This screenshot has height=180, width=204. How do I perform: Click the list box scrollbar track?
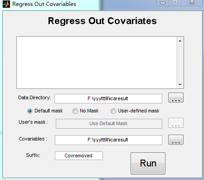click(x=180, y=63)
